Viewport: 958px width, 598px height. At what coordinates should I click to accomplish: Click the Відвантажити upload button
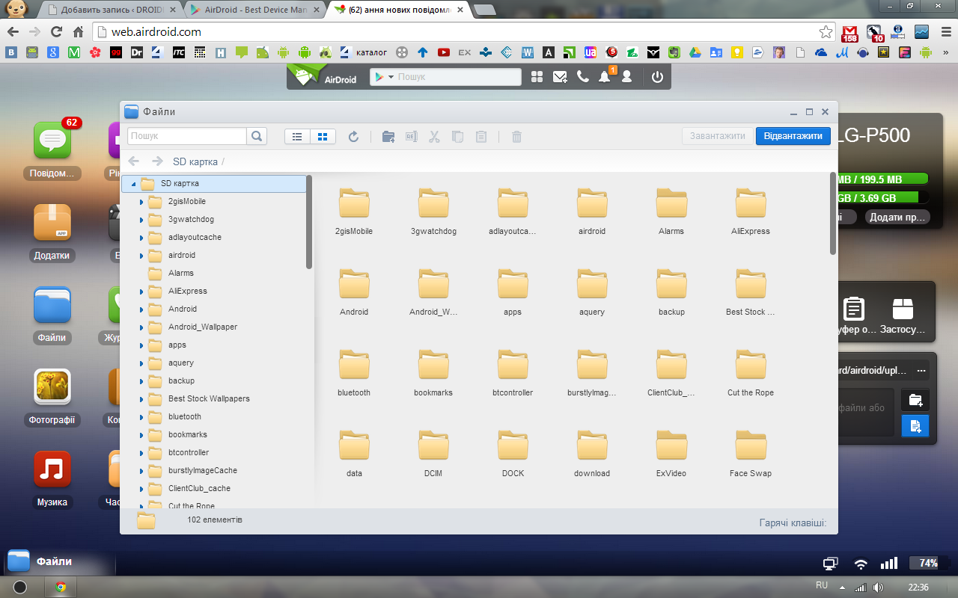click(x=793, y=136)
